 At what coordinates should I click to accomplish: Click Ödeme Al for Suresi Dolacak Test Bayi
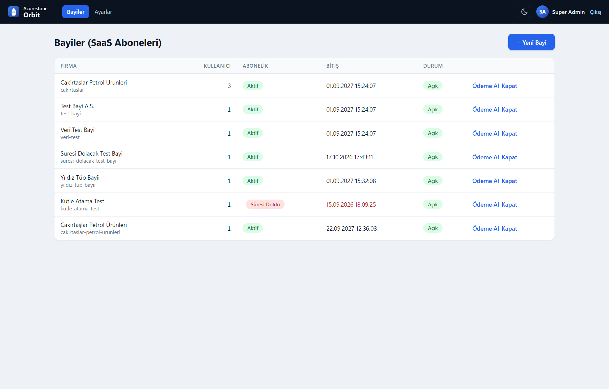coord(486,157)
